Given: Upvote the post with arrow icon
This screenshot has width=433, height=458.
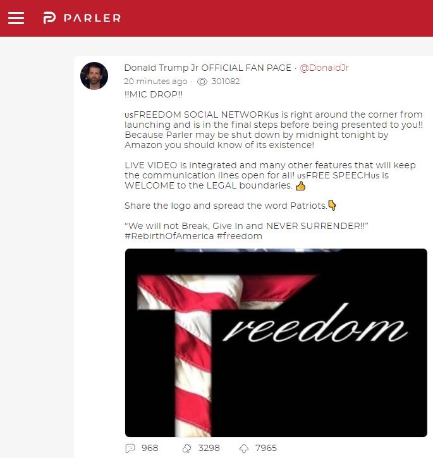Looking at the screenshot, I should click(244, 448).
